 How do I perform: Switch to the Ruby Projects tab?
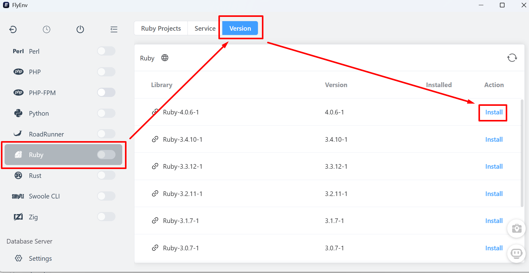pyautogui.click(x=161, y=28)
